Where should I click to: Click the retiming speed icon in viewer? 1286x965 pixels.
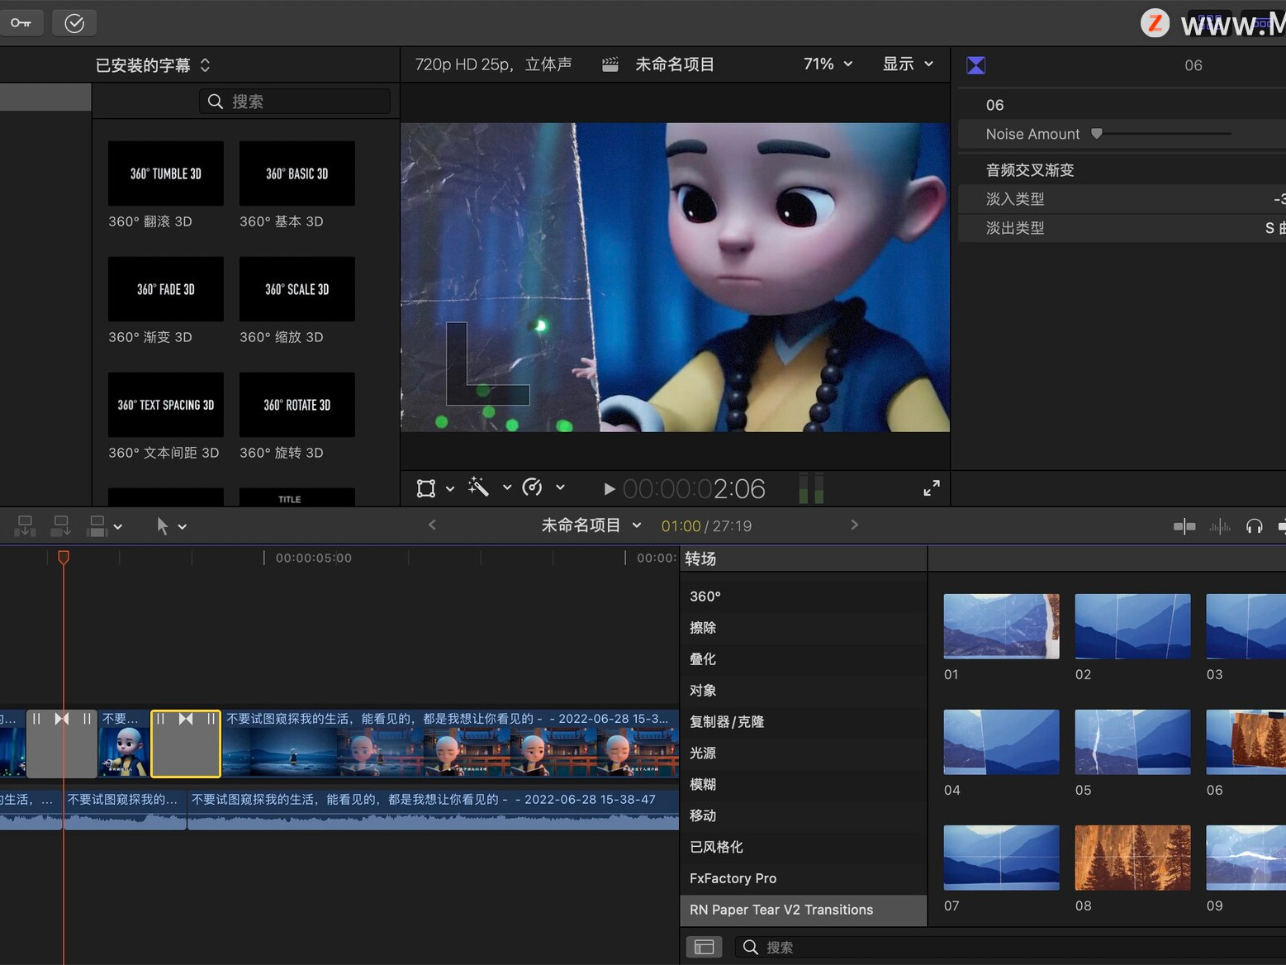533,487
